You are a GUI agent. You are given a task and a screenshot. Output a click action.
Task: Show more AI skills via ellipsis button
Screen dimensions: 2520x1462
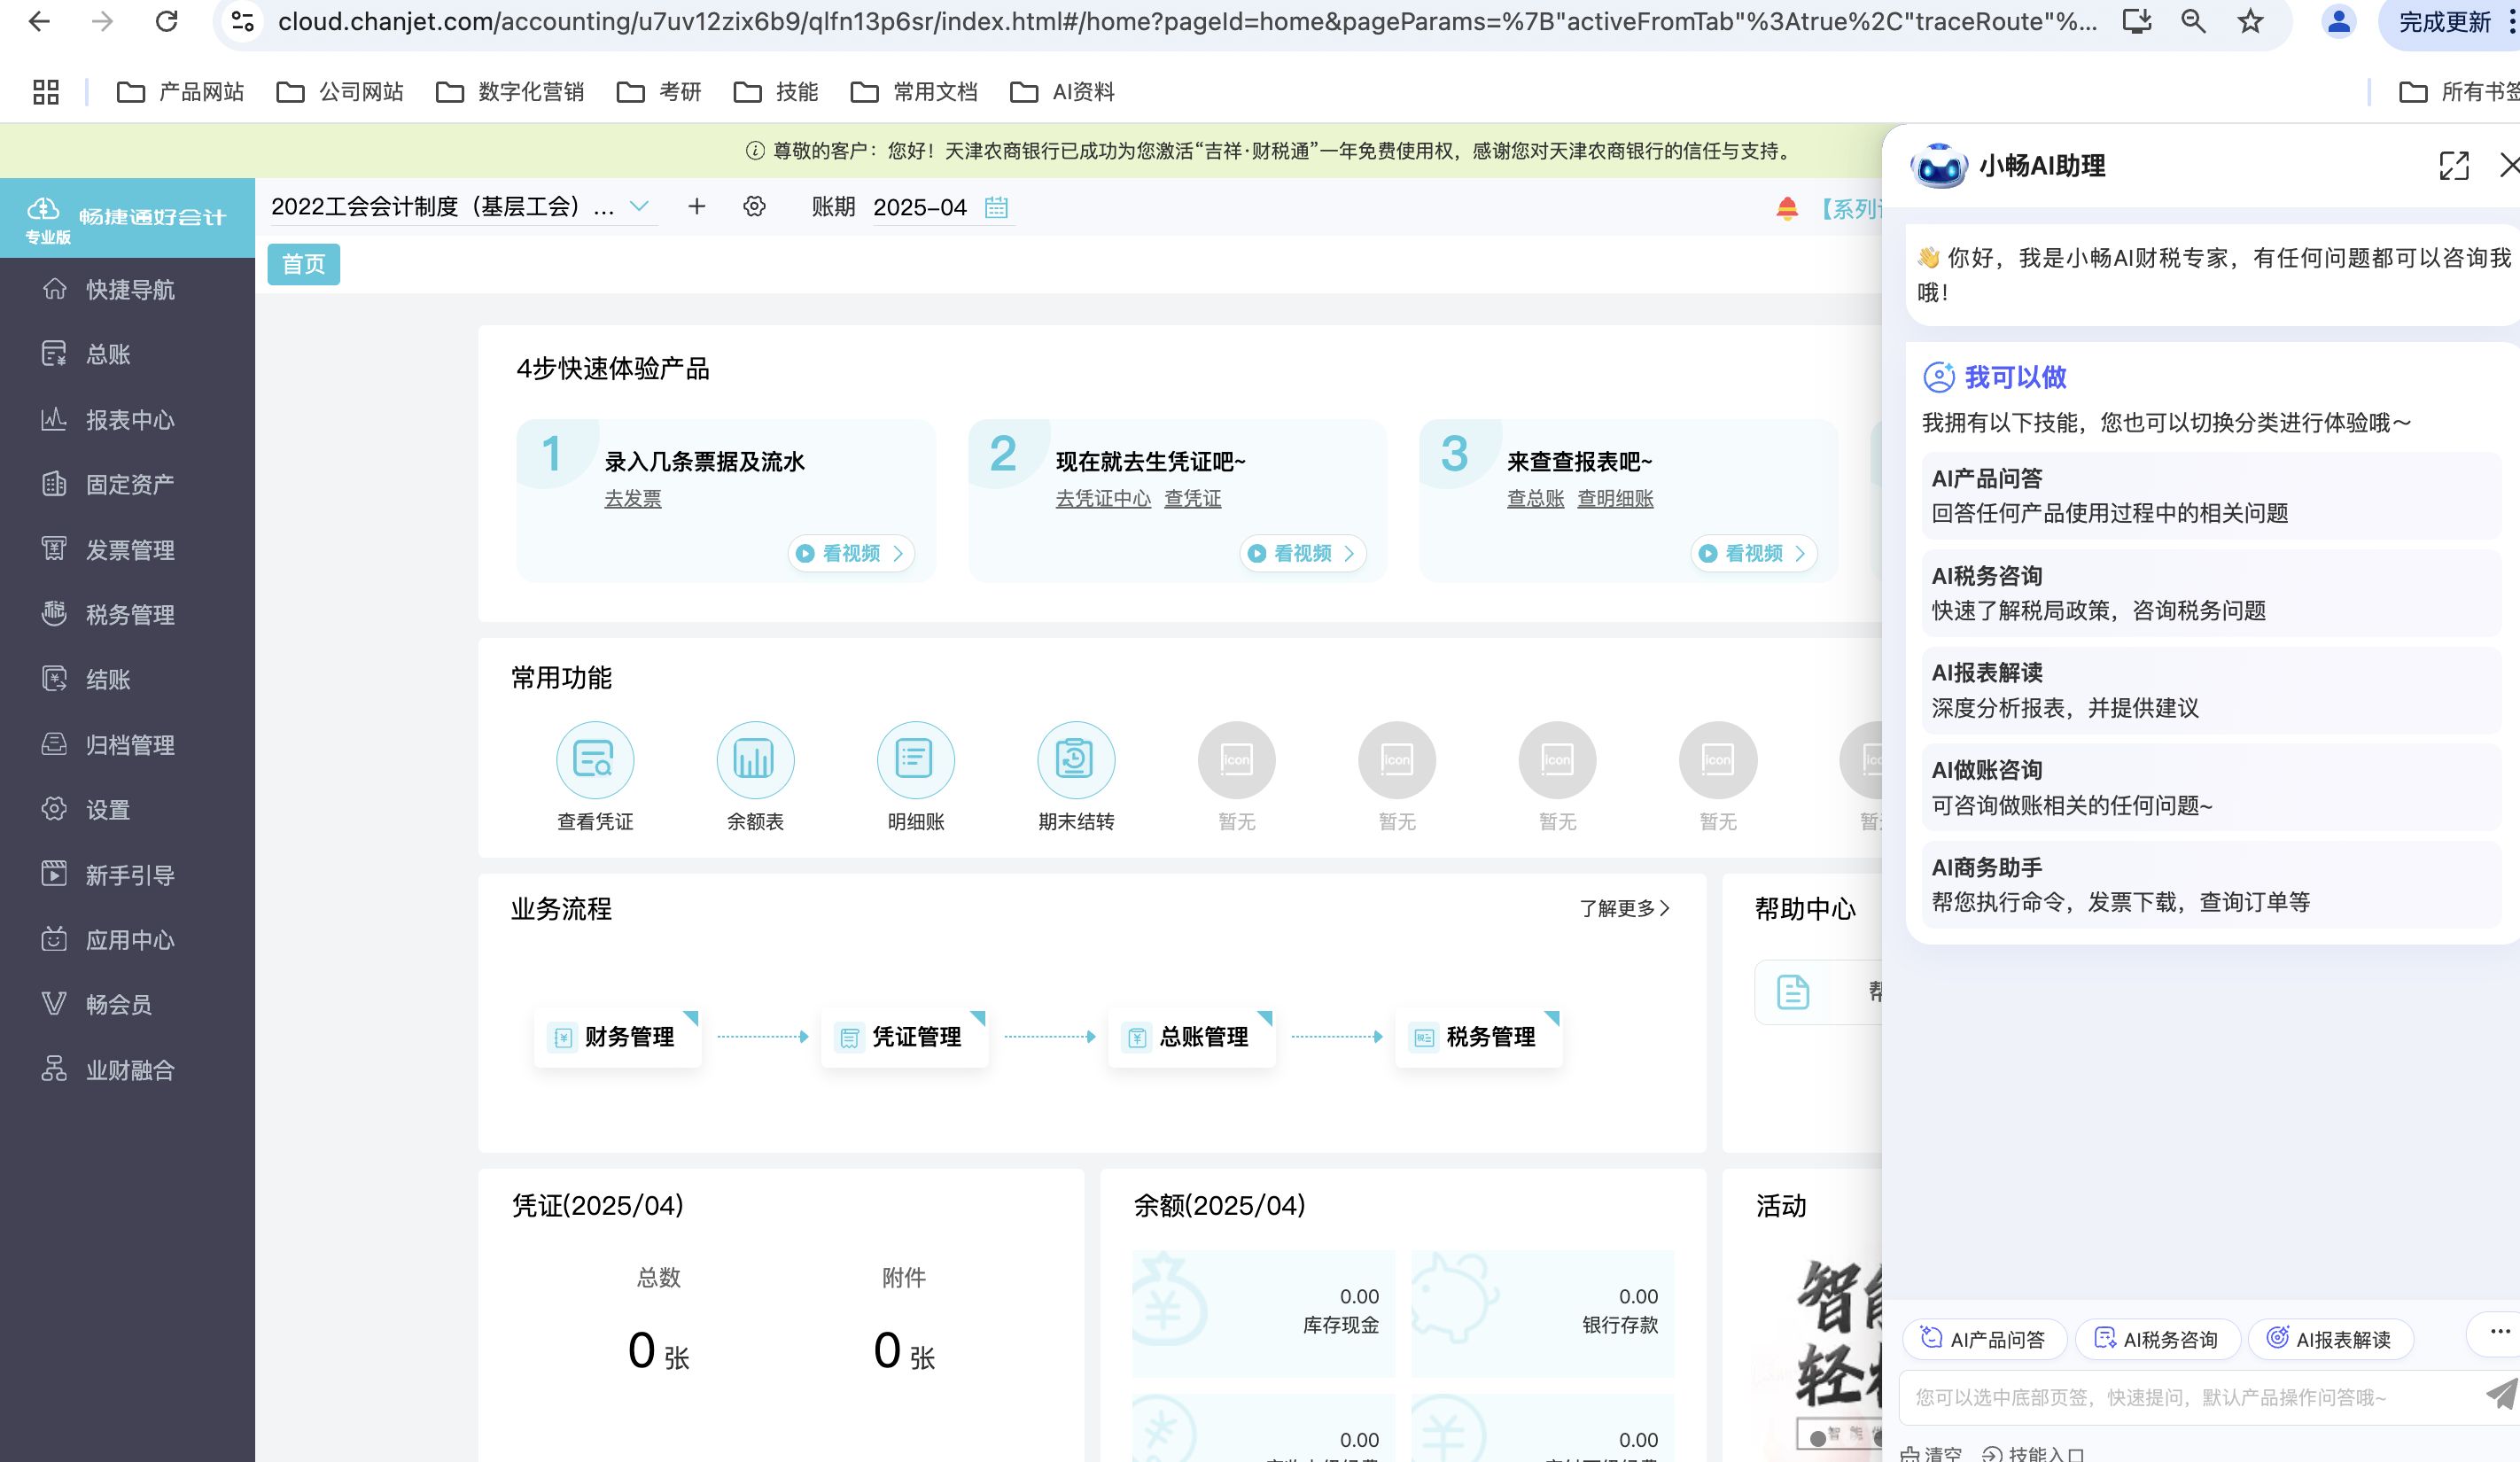pos(2499,1333)
